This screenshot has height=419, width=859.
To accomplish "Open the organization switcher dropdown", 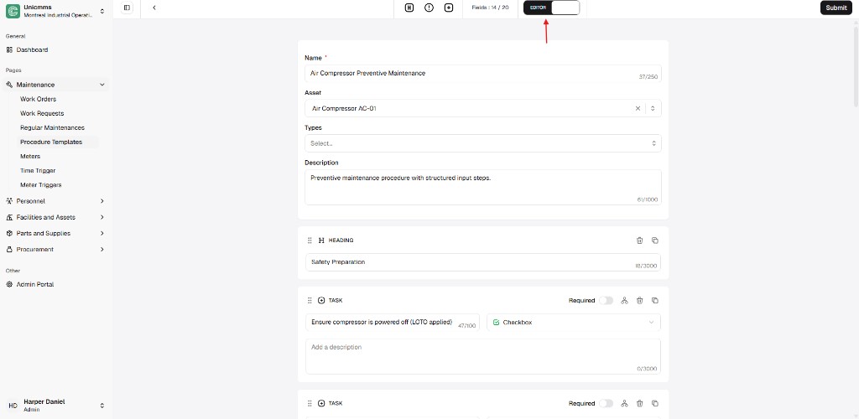I will 102,11.
